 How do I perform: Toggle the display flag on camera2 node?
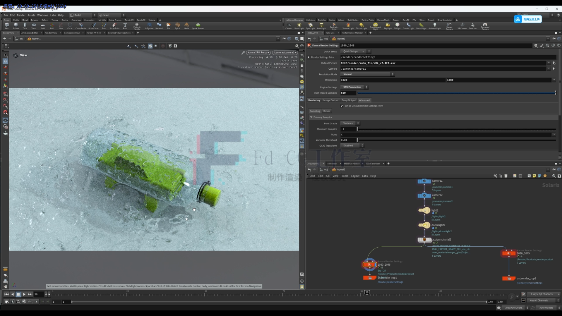[x=434, y=198]
